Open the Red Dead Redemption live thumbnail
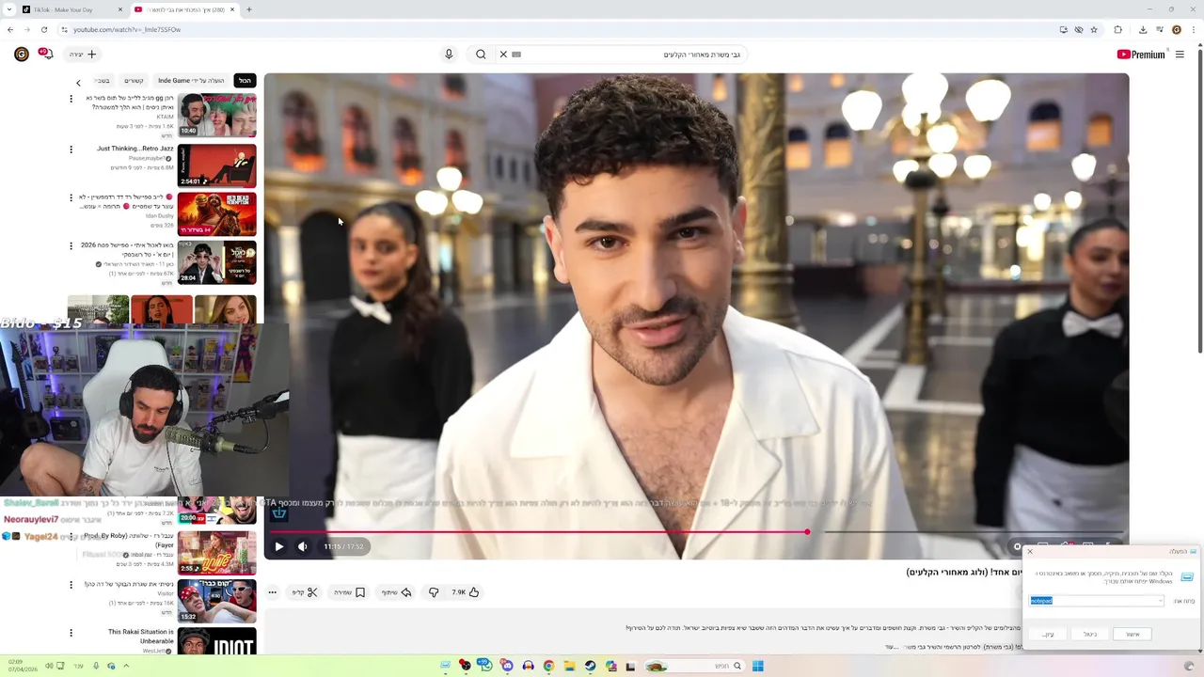1204x677 pixels. coord(216,213)
